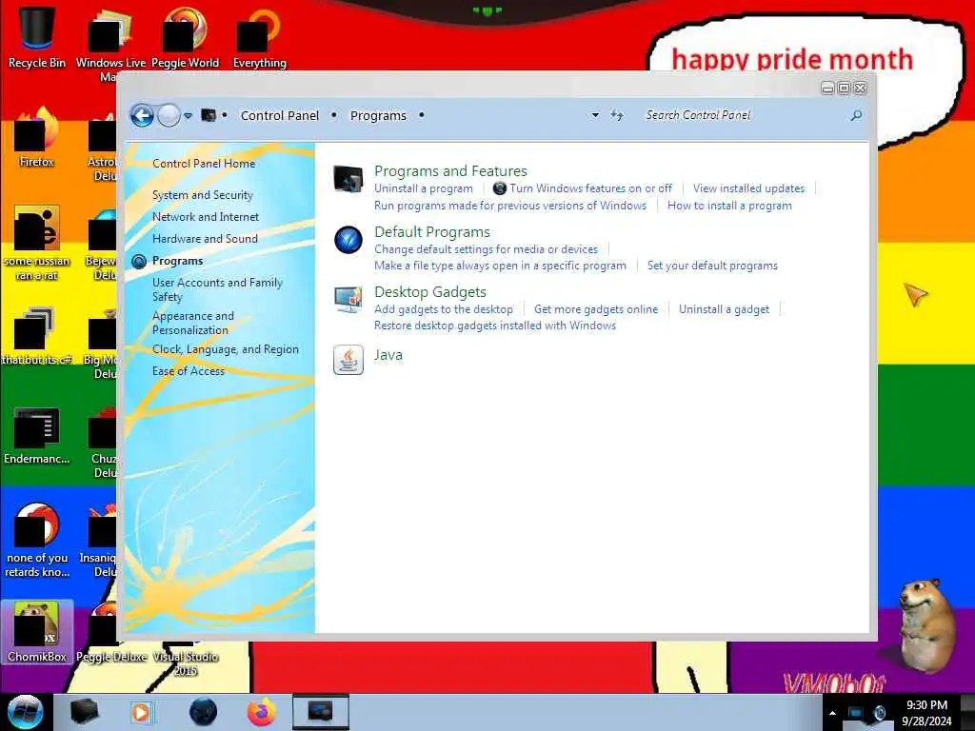Open Ease of Access category
Viewport: 975px width, 731px height.
click(x=189, y=371)
